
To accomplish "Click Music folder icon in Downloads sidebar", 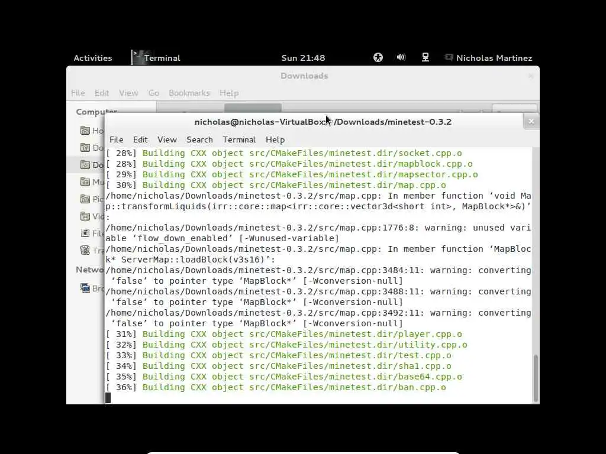I will [x=85, y=182].
